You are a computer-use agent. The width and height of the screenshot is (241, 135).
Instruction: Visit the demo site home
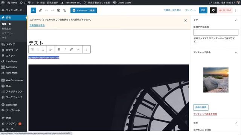coord(12,3)
